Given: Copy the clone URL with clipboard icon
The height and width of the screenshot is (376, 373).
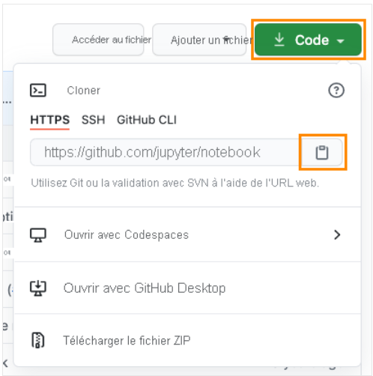Looking at the screenshot, I should (x=322, y=152).
